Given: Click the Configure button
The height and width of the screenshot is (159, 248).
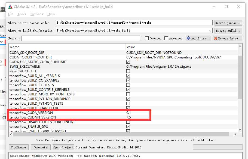Looking at the screenshot, I should pos(19,147).
